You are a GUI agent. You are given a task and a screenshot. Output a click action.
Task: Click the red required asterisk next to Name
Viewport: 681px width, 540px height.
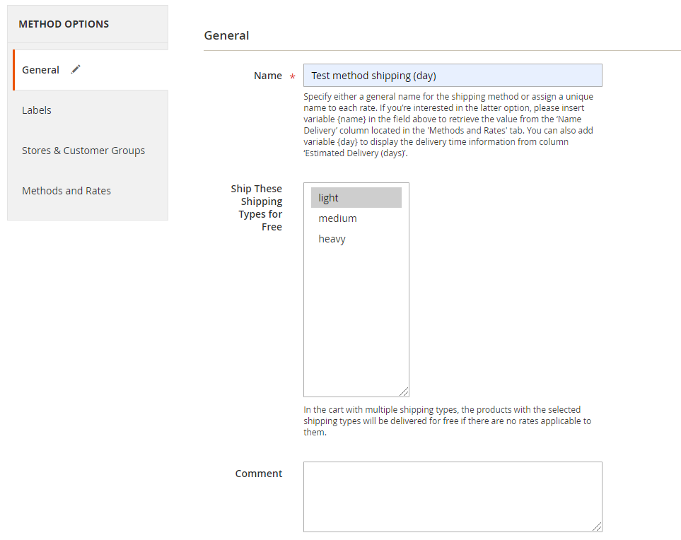[x=292, y=77]
